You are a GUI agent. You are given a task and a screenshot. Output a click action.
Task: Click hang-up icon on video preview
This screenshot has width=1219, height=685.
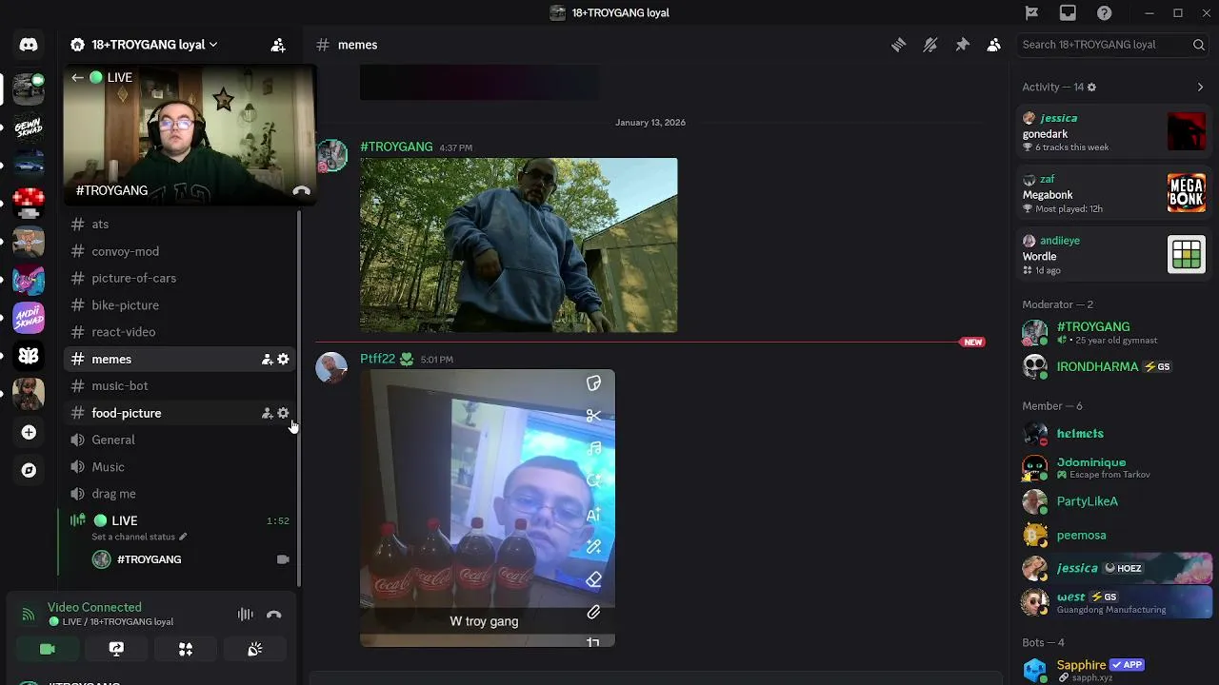click(x=301, y=191)
